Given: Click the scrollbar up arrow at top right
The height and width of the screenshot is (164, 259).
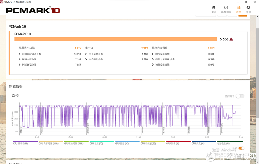Looking at the screenshot, I should (257, 16).
